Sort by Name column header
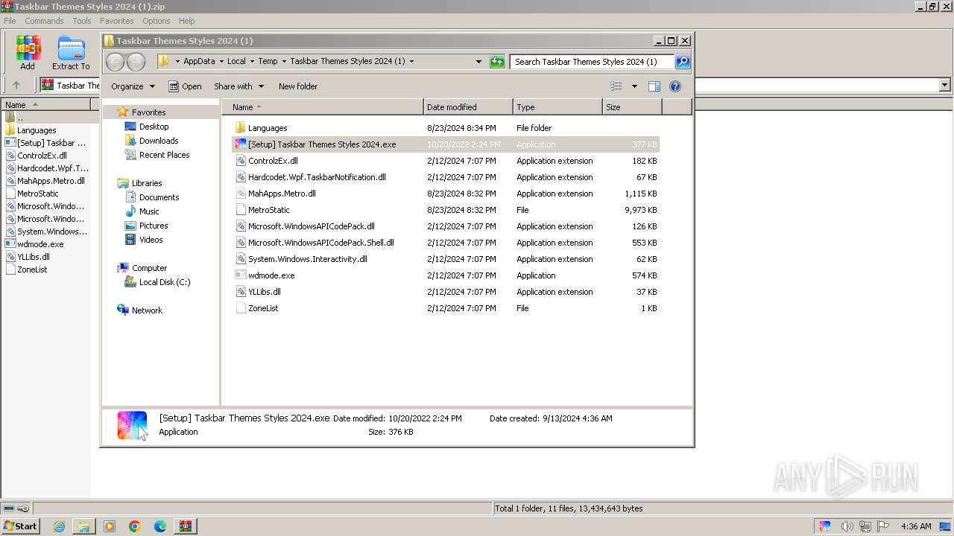Screen dimensions: 954x536 coord(323,107)
